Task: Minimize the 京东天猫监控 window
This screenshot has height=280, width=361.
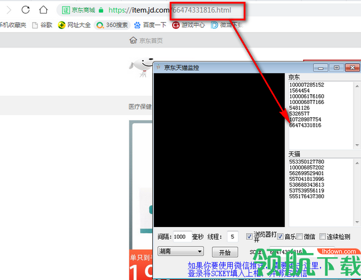Action: coord(321,68)
